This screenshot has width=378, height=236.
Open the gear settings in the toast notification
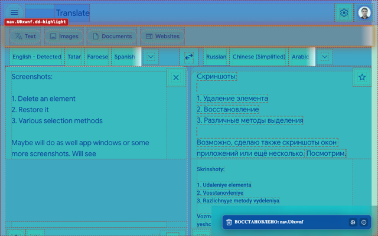click(353, 222)
